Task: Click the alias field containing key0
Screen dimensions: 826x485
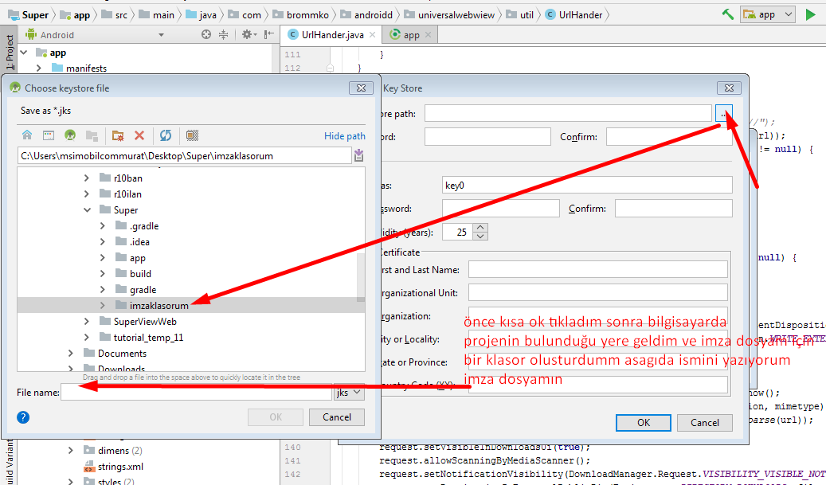Action: click(587, 185)
